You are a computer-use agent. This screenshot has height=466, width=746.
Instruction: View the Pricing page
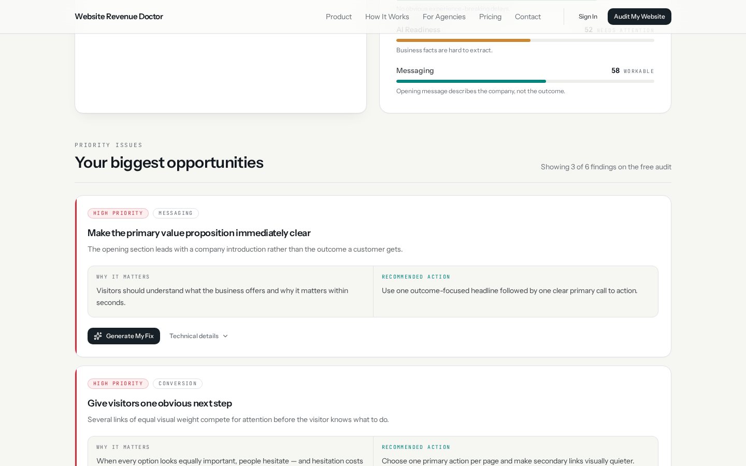[490, 17]
